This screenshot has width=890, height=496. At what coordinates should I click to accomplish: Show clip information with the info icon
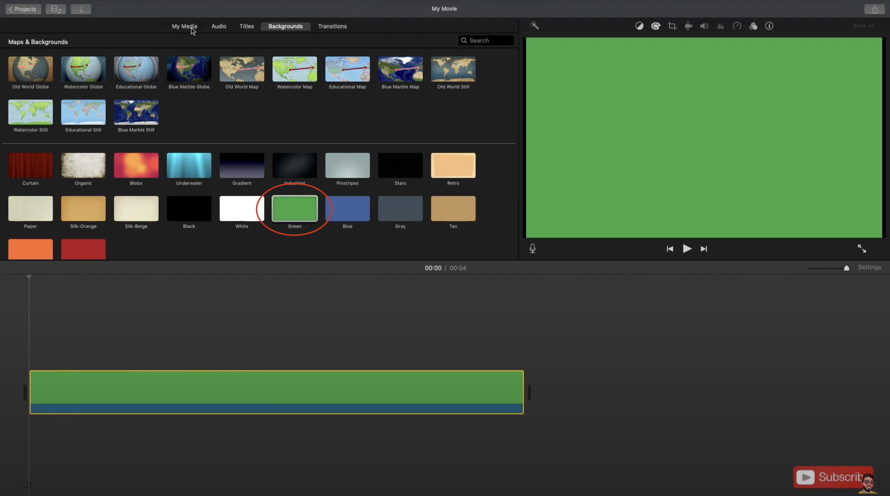click(x=769, y=26)
